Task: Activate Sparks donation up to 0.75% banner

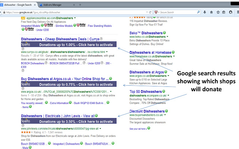Action: [69, 84]
